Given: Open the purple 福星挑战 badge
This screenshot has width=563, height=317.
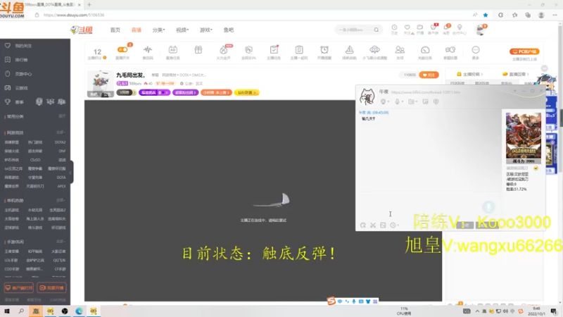Looking at the screenshot, I should [154, 93].
